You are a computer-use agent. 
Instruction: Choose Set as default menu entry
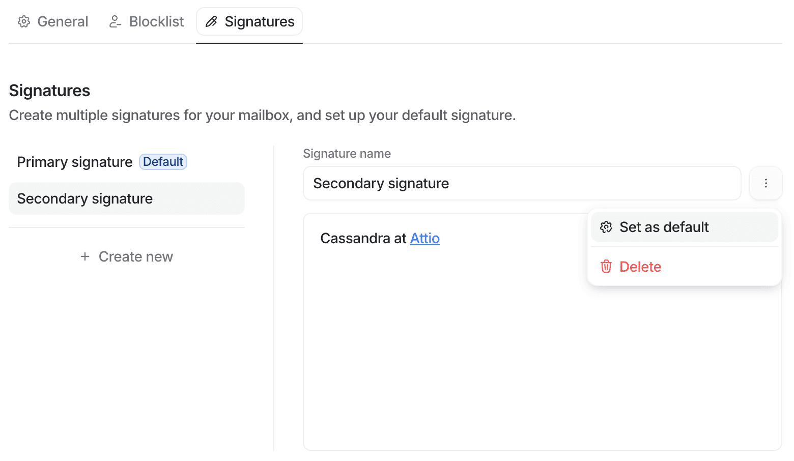click(685, 227)
